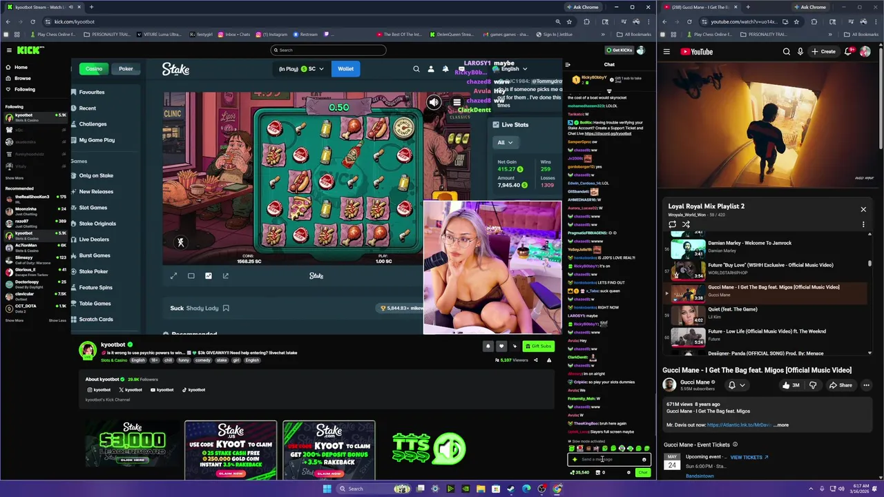This screenshot has width=884, height=497.
Task: Open YouTube guide hamburger menu
Action: point(666,52)
